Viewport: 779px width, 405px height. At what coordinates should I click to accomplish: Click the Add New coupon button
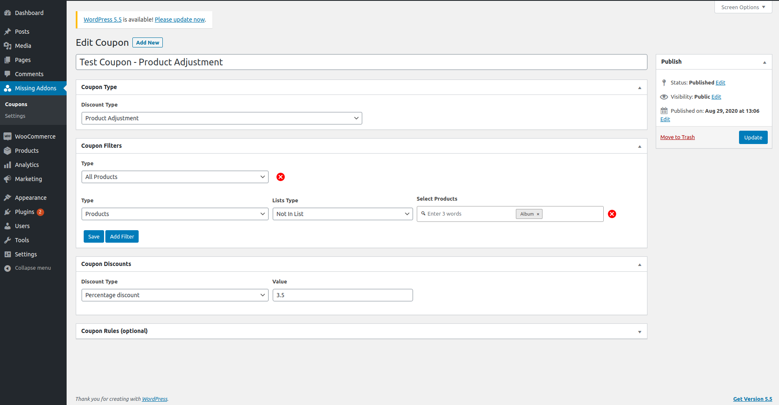tap(147, 42)
